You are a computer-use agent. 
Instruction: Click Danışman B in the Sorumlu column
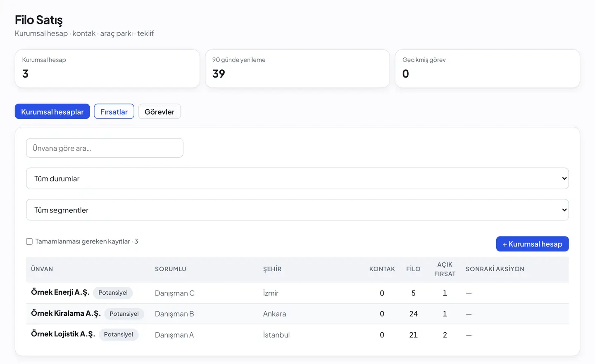(174, 314)
